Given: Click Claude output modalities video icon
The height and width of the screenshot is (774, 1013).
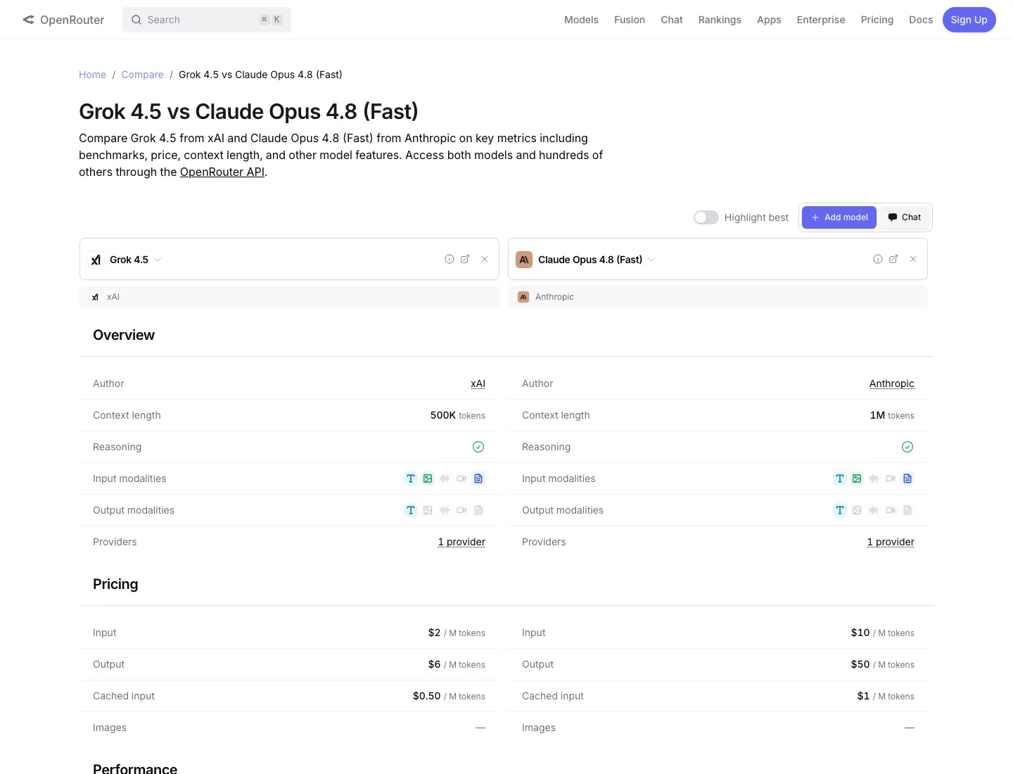Looking at the screenshot, I should (891, 510).
